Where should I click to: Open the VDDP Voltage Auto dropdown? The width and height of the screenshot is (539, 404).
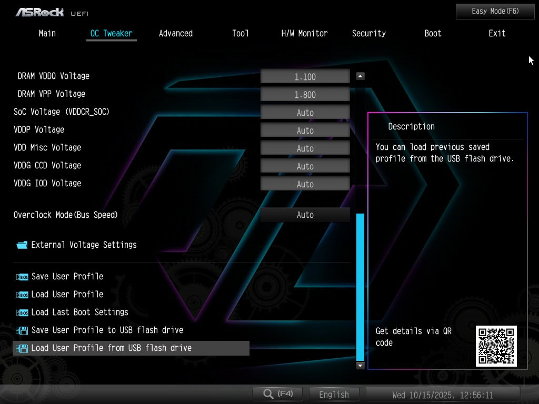(x=305, y=130)
